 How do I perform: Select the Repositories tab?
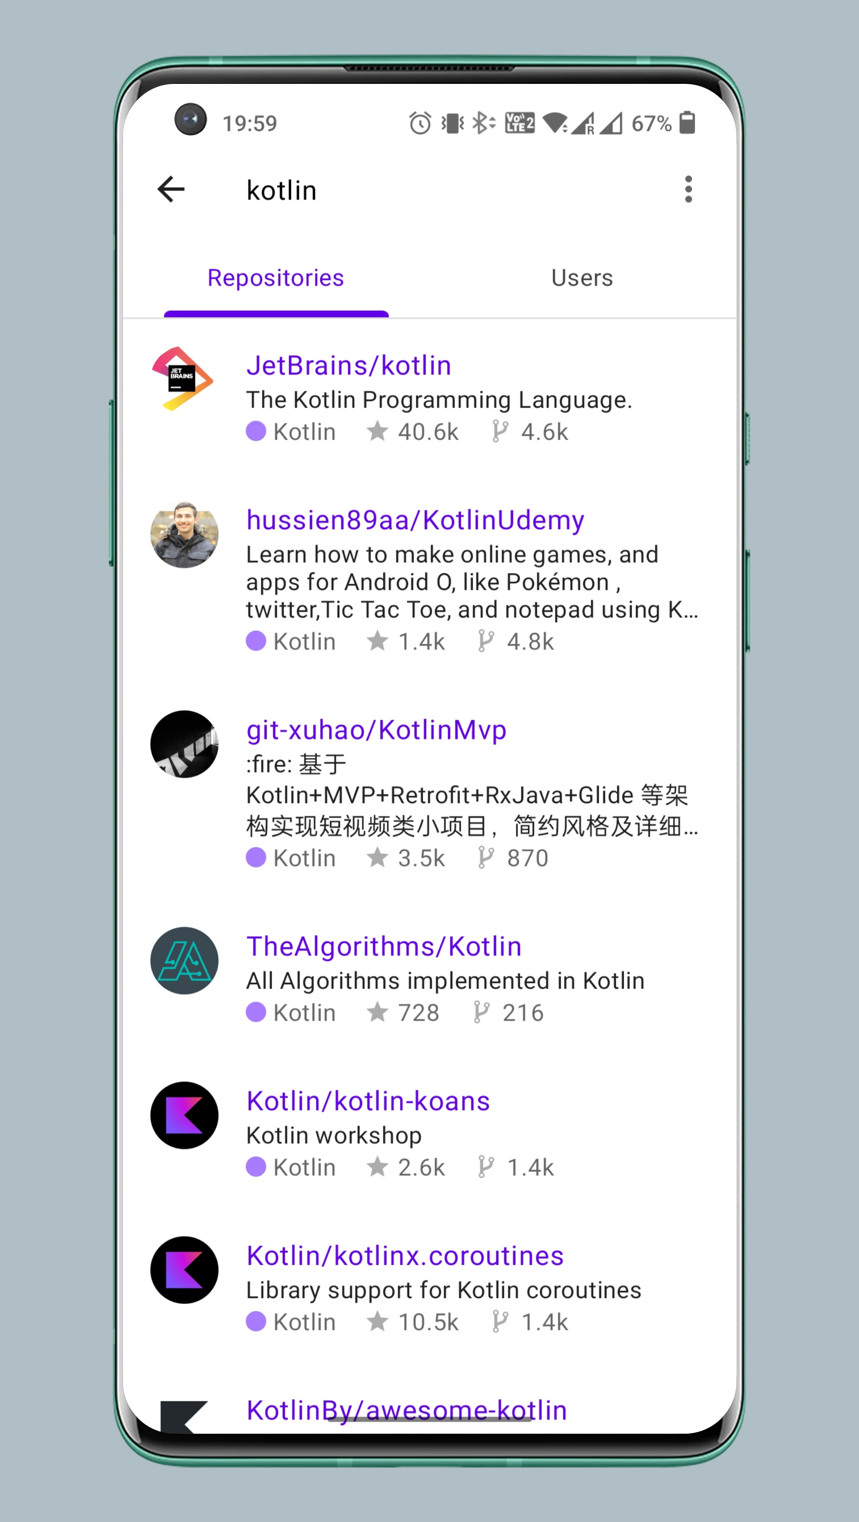276,278
